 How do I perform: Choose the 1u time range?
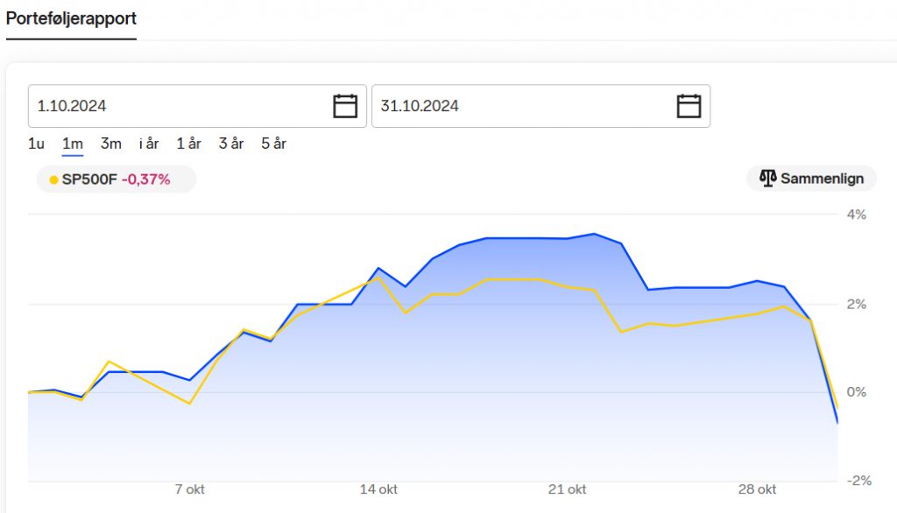coord(36,144)
